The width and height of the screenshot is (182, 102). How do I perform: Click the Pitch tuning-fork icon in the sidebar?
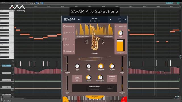pyautogui.click(x=65, y=45)
